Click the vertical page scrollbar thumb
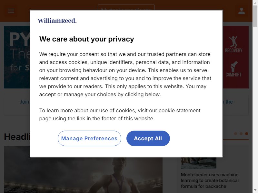 point(255,16)
